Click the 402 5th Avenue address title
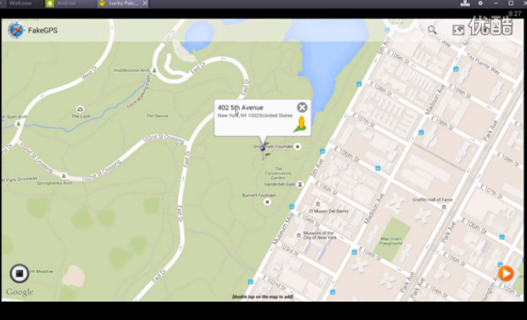The height and width of the screenshot is (320, 527). (x=241, y=107)
